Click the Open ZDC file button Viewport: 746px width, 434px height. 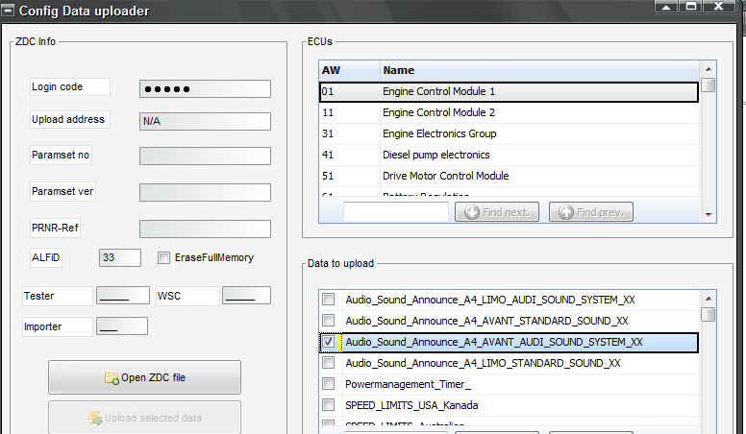(144, 377)
